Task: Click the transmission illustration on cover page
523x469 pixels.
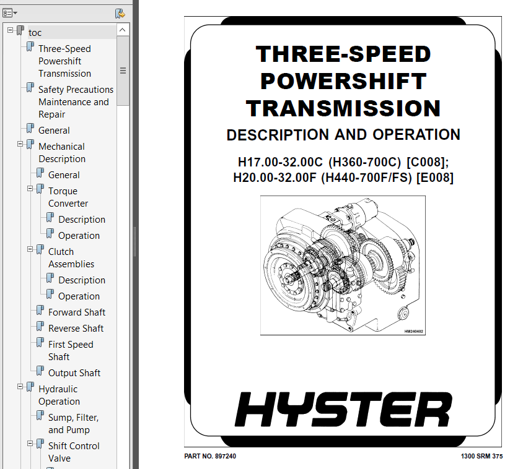Action: (x=343, y=265)
